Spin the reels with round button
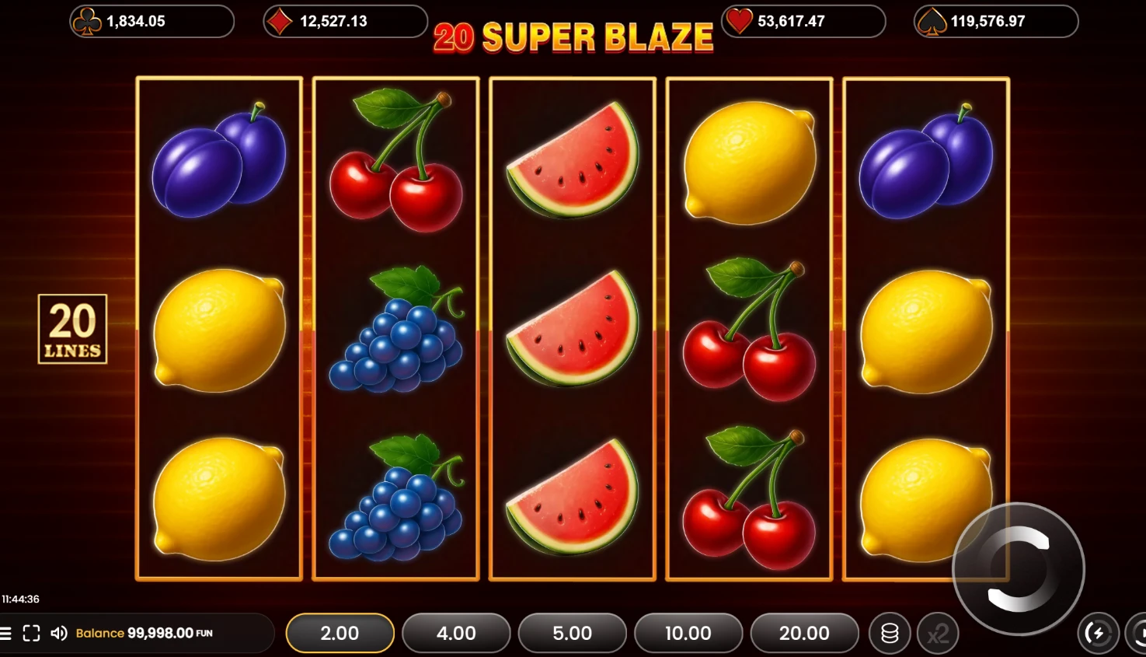 [1019, 569]
